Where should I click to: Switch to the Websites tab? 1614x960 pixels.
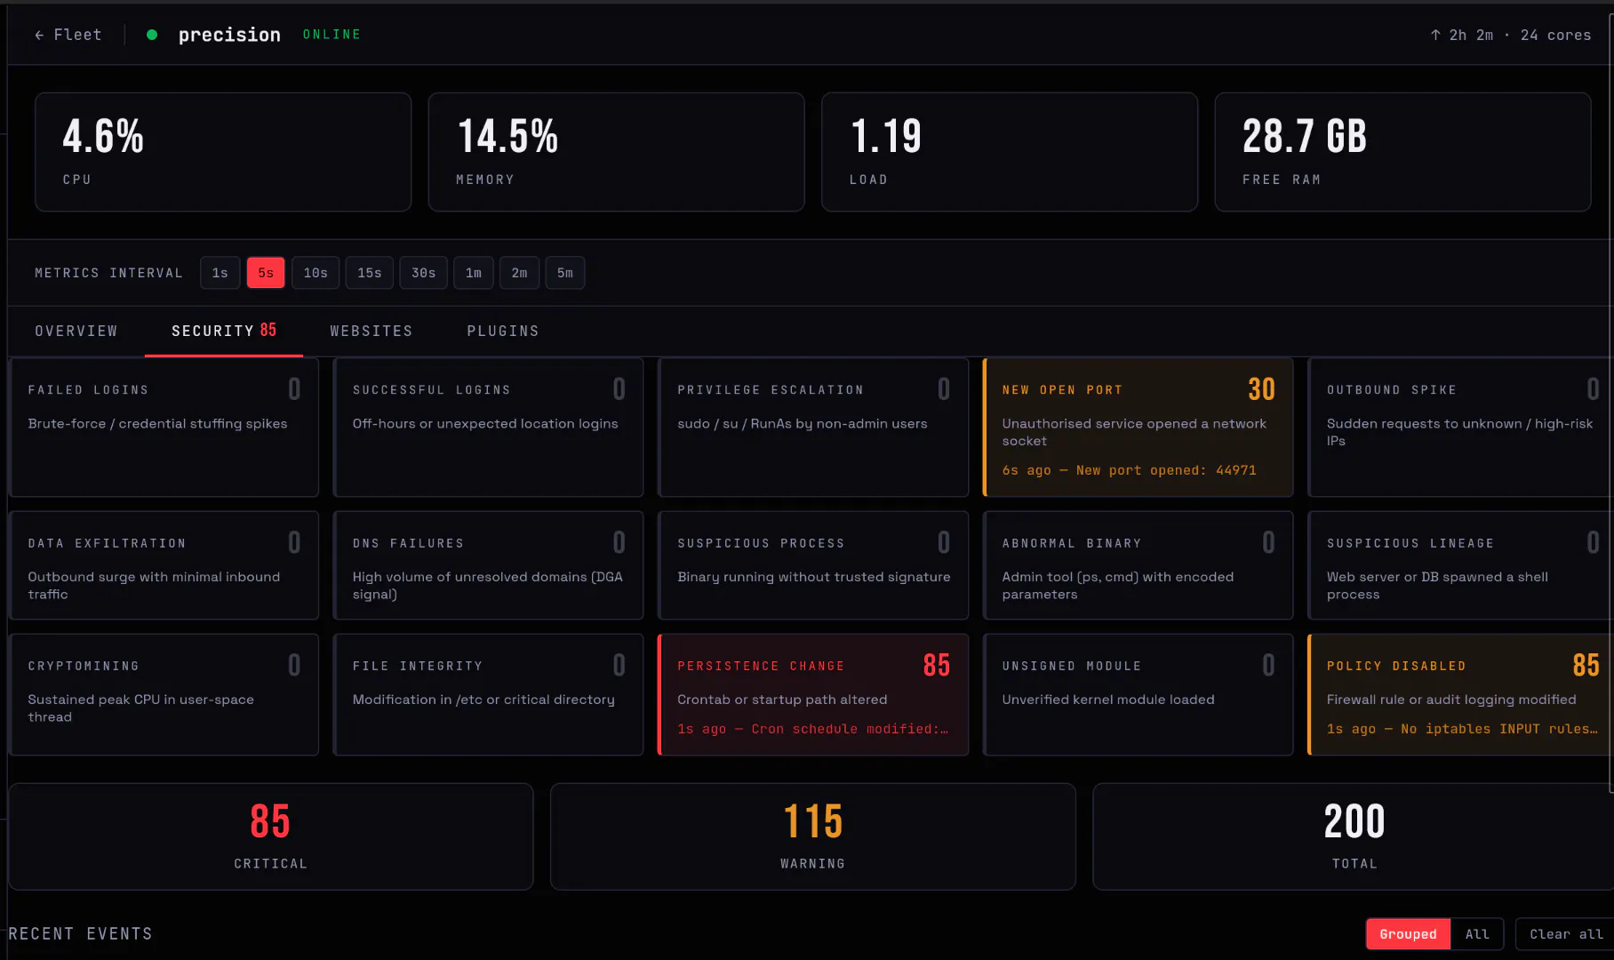[372, 331]
